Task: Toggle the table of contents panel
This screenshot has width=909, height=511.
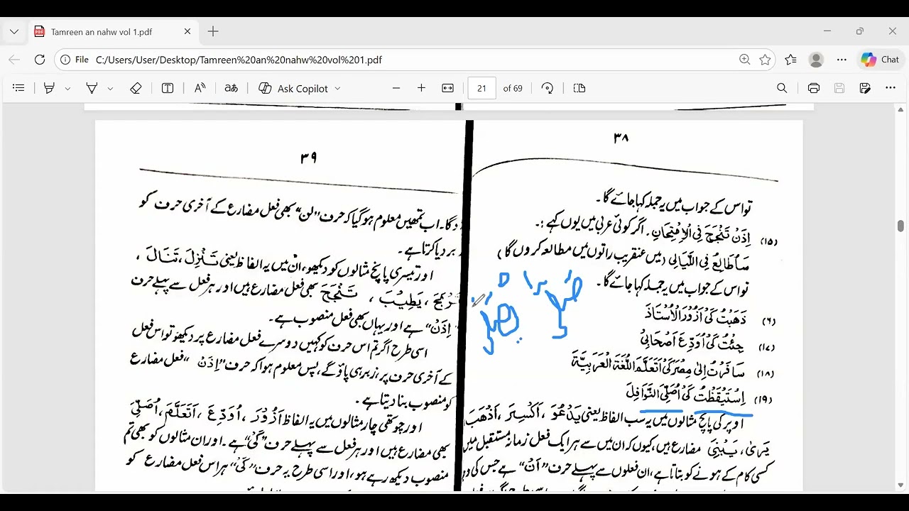Action: 19,88
